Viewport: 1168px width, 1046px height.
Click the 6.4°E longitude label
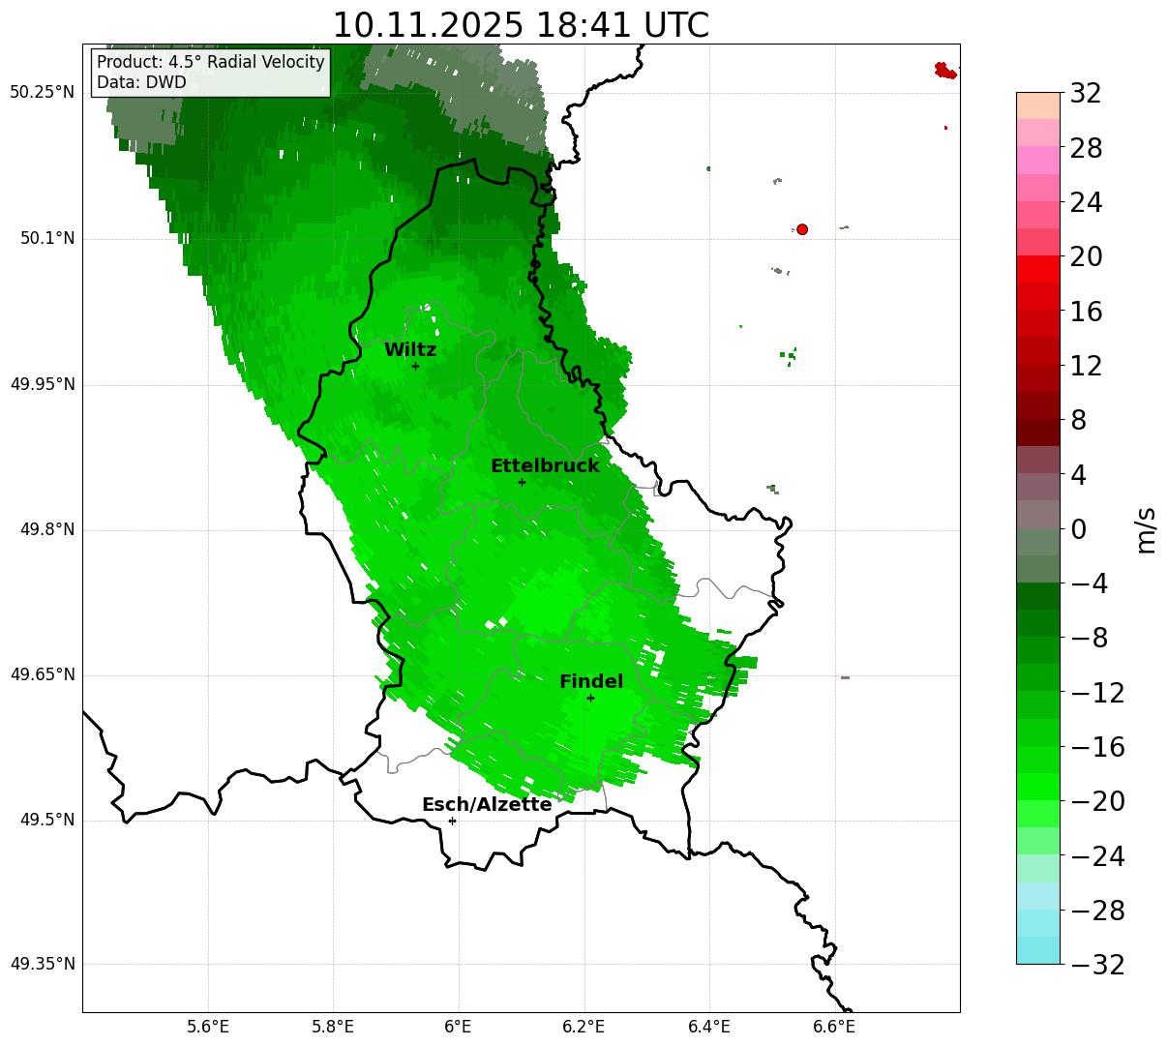709,1027
